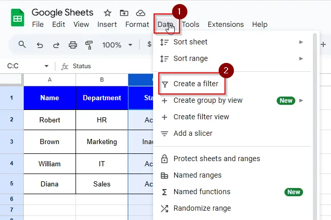This screenshot has height=220, width=331.
Task: Open the Edit menu
Action: pos(58,24)
